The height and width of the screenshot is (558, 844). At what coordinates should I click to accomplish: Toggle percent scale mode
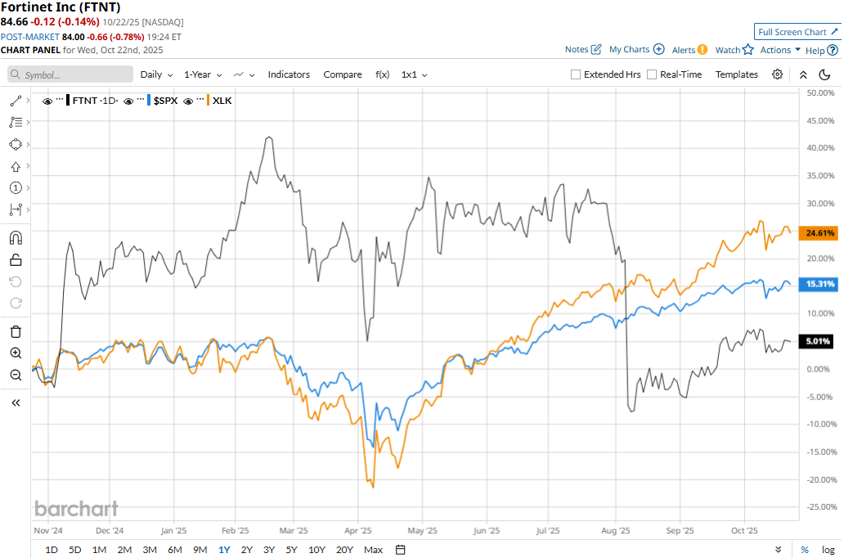click(805, 549)
